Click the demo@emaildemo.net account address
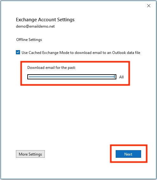The width and height of the screenshot is (157, 180). (35, 26)
